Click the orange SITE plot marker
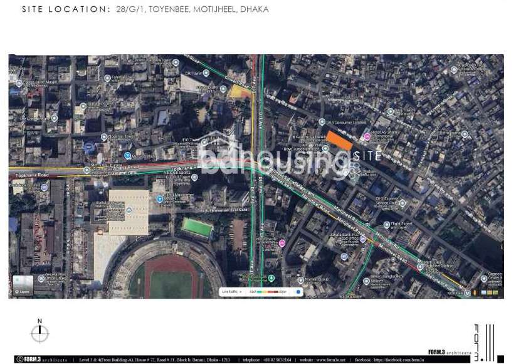The image size is (516, 364). click(x=339, y=141)
